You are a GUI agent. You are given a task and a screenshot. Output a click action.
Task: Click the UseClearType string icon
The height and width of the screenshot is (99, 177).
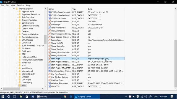tap(50, 80)
